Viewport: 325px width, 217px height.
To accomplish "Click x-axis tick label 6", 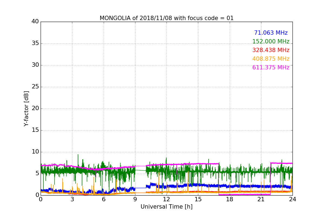I will (x=103, y=199).
